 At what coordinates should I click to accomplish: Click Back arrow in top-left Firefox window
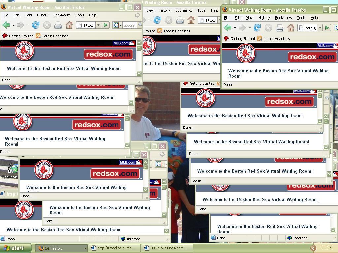(6, 25)
